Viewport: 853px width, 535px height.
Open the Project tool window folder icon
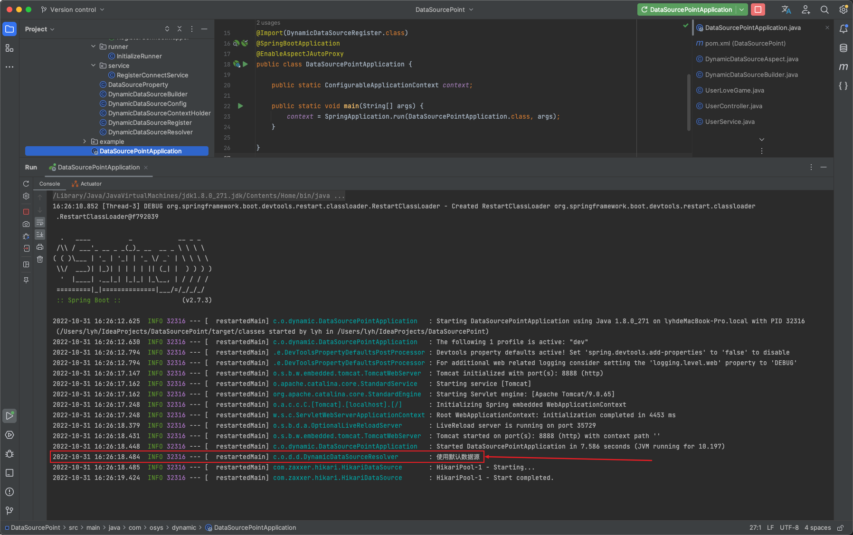9,29
